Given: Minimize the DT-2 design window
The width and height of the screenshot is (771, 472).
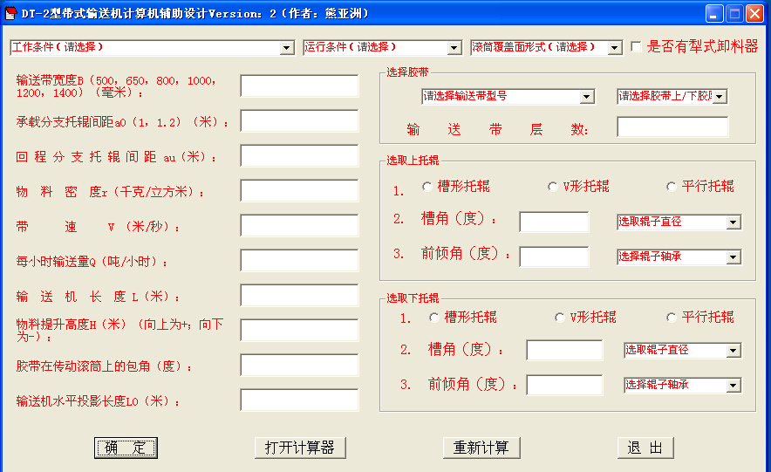Looking at the screenshot, I should 714,13.
